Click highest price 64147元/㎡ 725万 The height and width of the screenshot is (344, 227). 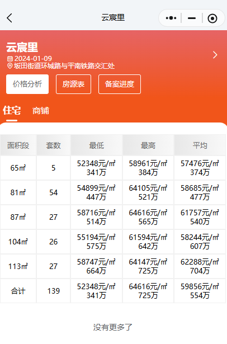pos(148,266)
